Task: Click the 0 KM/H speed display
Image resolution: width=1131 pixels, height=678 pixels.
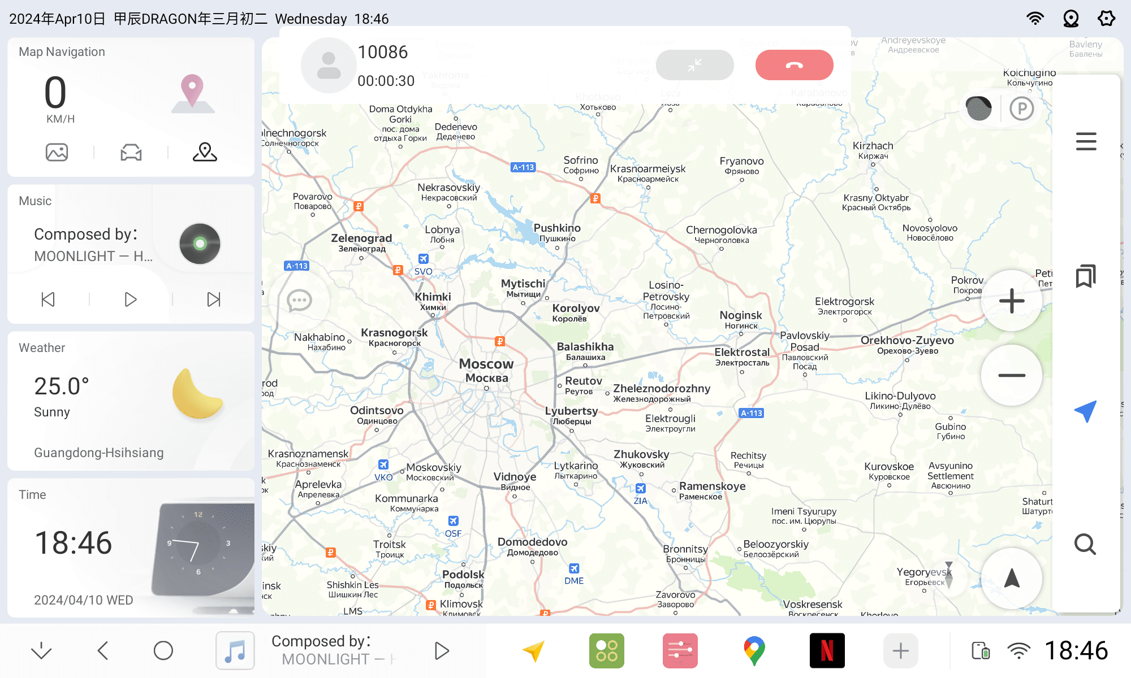Action: click(x=59, y=99)
